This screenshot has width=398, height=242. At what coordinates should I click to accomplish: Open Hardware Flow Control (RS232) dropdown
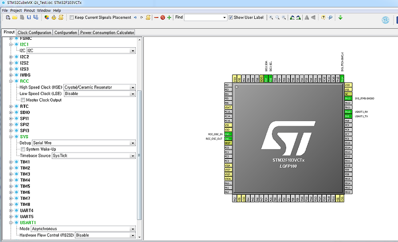pyautogui.click(x=105, y=235)
